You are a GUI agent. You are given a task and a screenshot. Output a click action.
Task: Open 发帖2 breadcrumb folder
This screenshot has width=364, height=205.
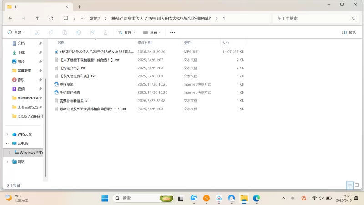tap(95, 19)
